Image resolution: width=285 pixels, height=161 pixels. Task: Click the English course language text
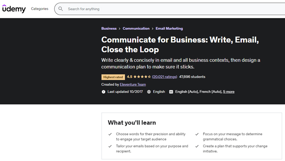[159, 92]
